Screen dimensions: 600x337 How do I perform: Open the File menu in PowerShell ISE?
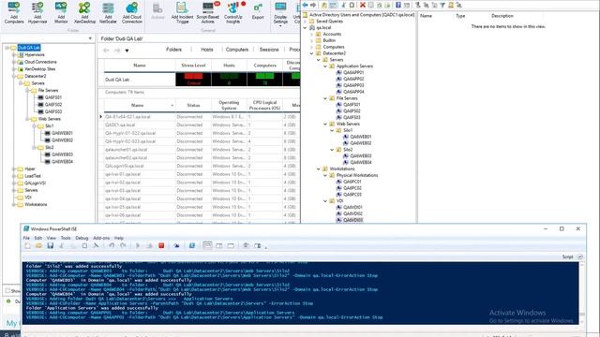coord(26,238)
